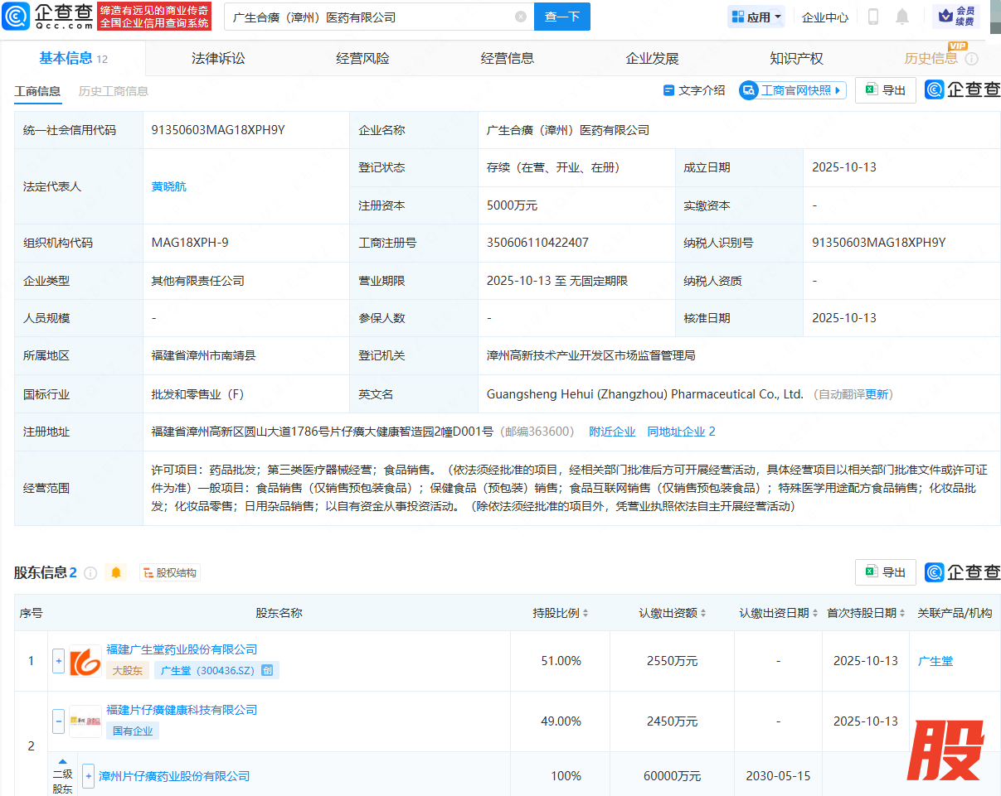The width and height of the screenshot is (1001, 796).
Task: Click the Qcc.com logo in the header
Action: click(x=46, y=17)
